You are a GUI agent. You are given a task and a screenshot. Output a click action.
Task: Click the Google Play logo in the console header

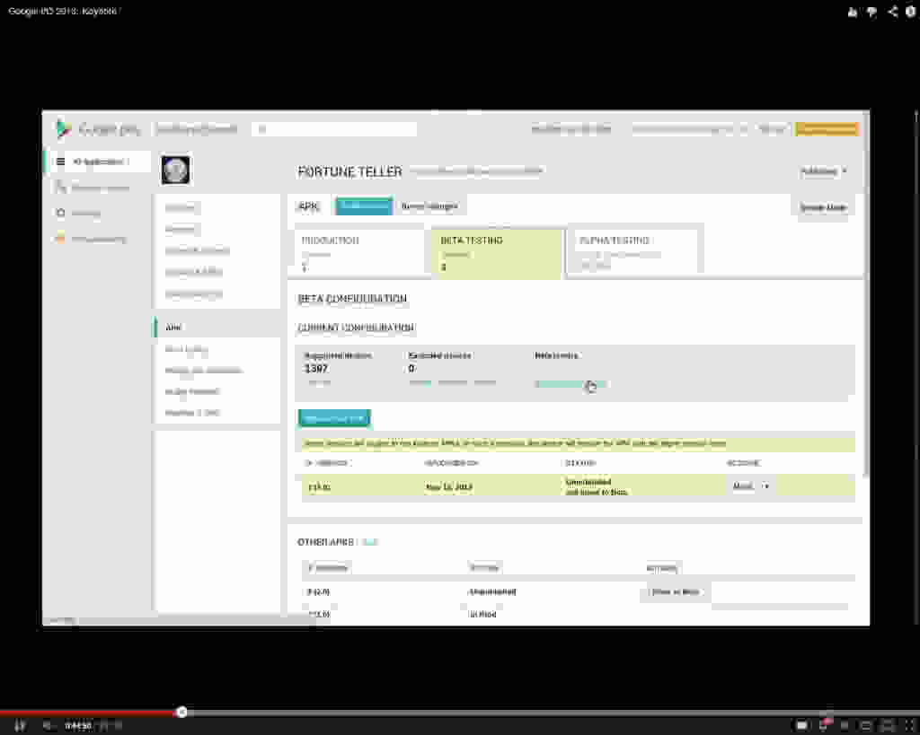[64, 128]
